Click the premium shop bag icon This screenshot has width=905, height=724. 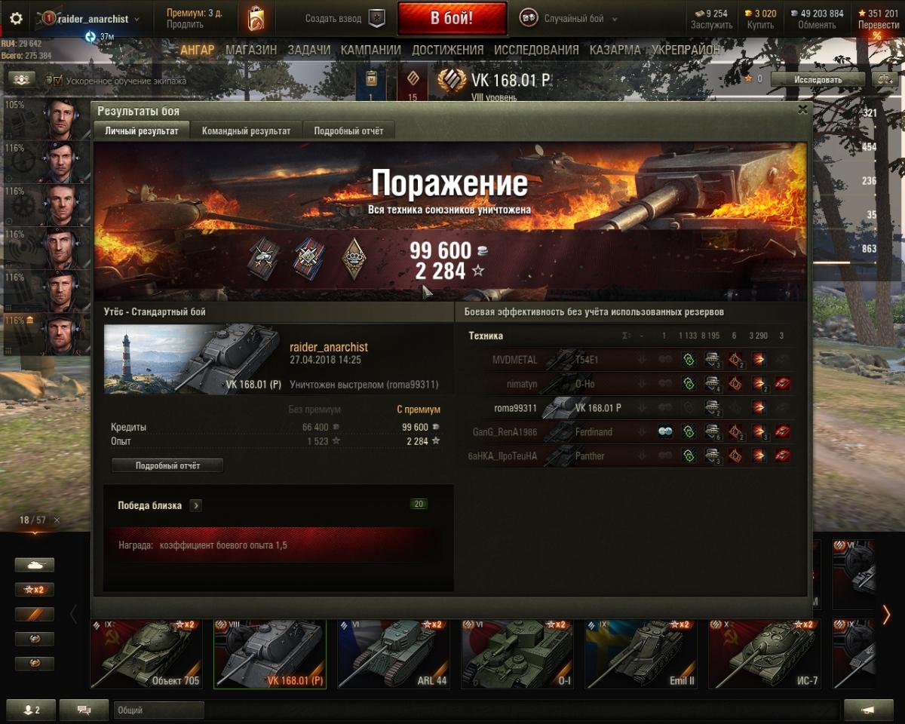coord(256,18)
